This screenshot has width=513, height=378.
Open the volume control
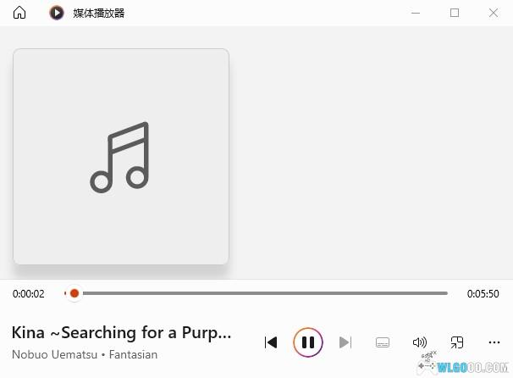click(x=420, y=342)
